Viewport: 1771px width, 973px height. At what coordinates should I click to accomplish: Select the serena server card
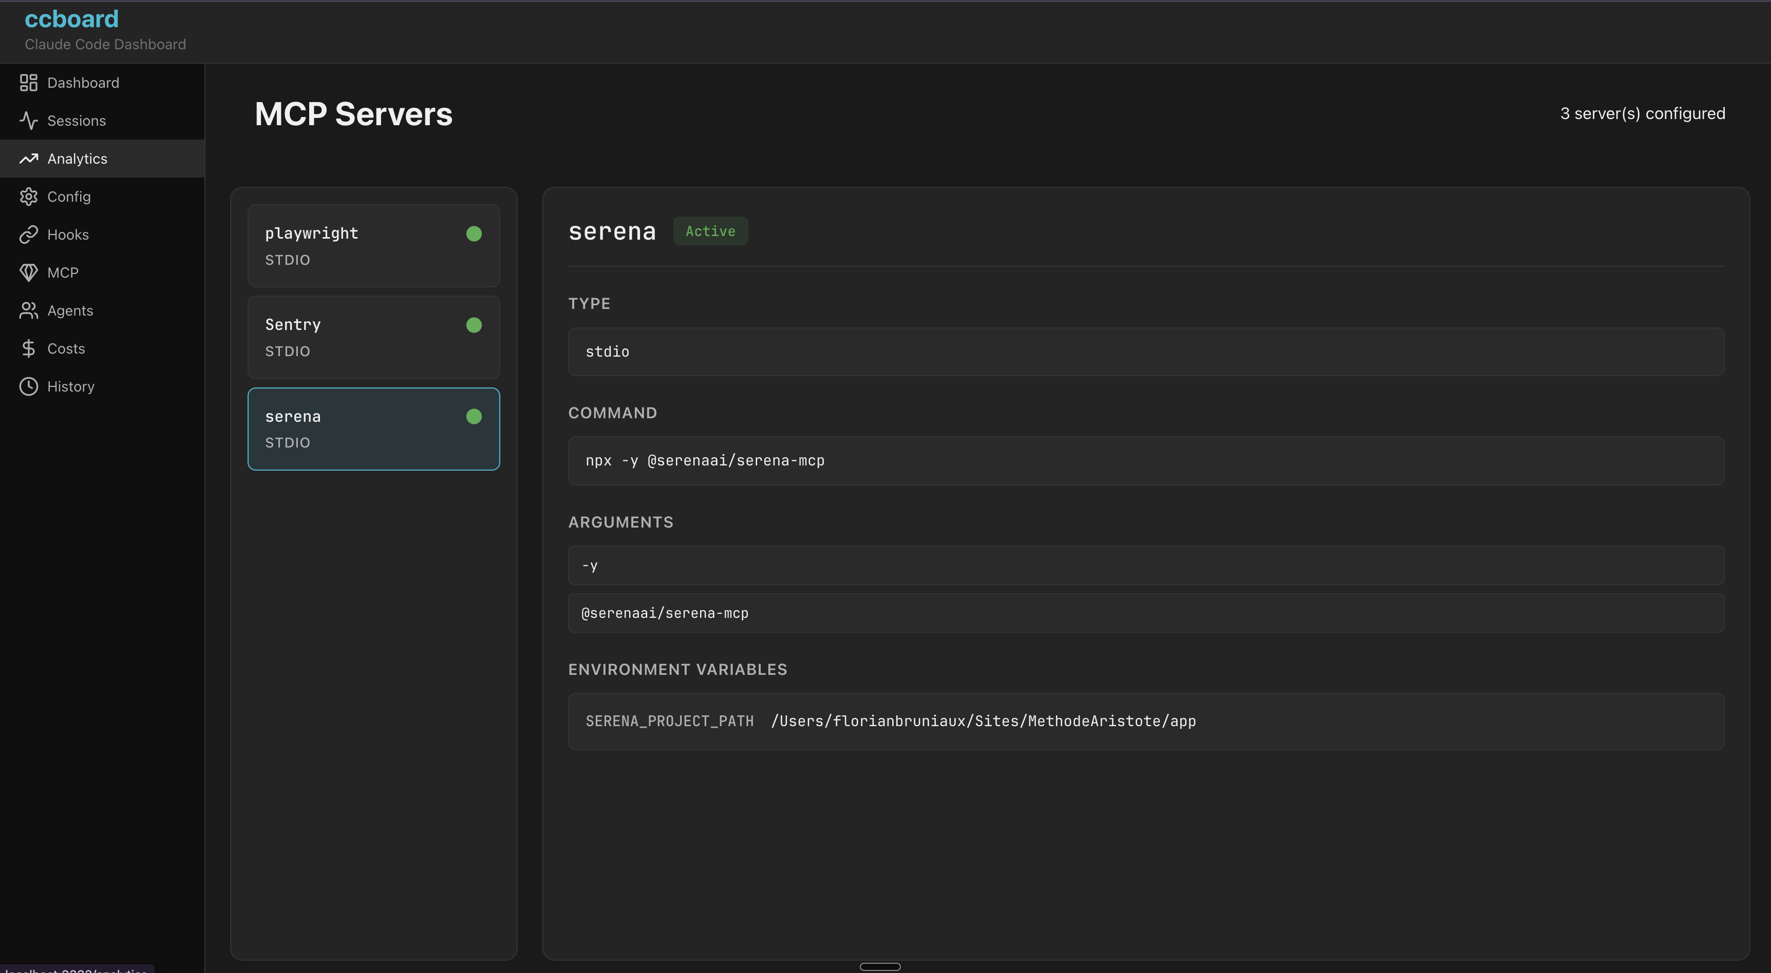click(x=372, y=429)
